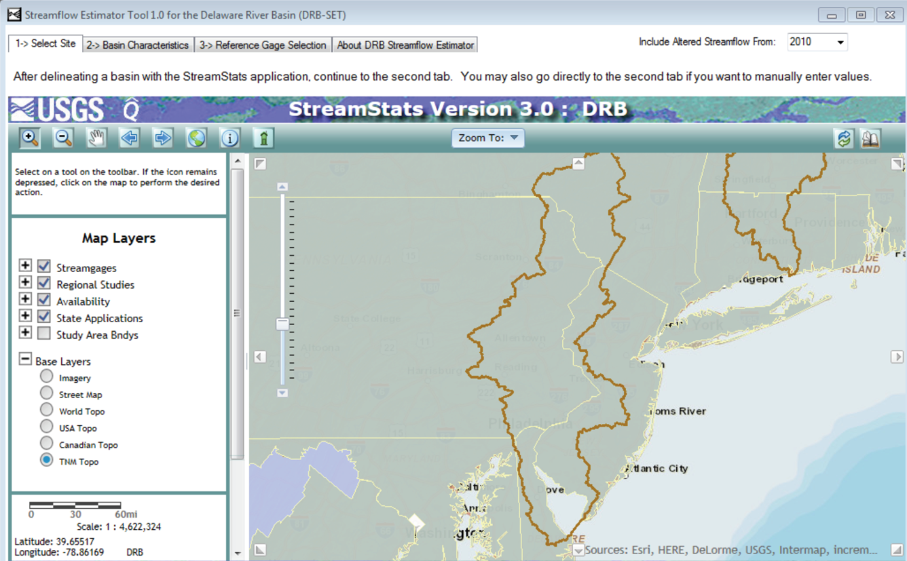Open the Zoom To dropdown
This screenshot has height=561, width=907.
[488, 138]
